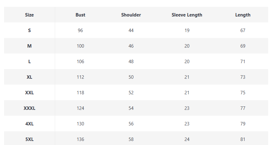
Task: Select the Shoulder column header
Action: click(x=131, y=15)
